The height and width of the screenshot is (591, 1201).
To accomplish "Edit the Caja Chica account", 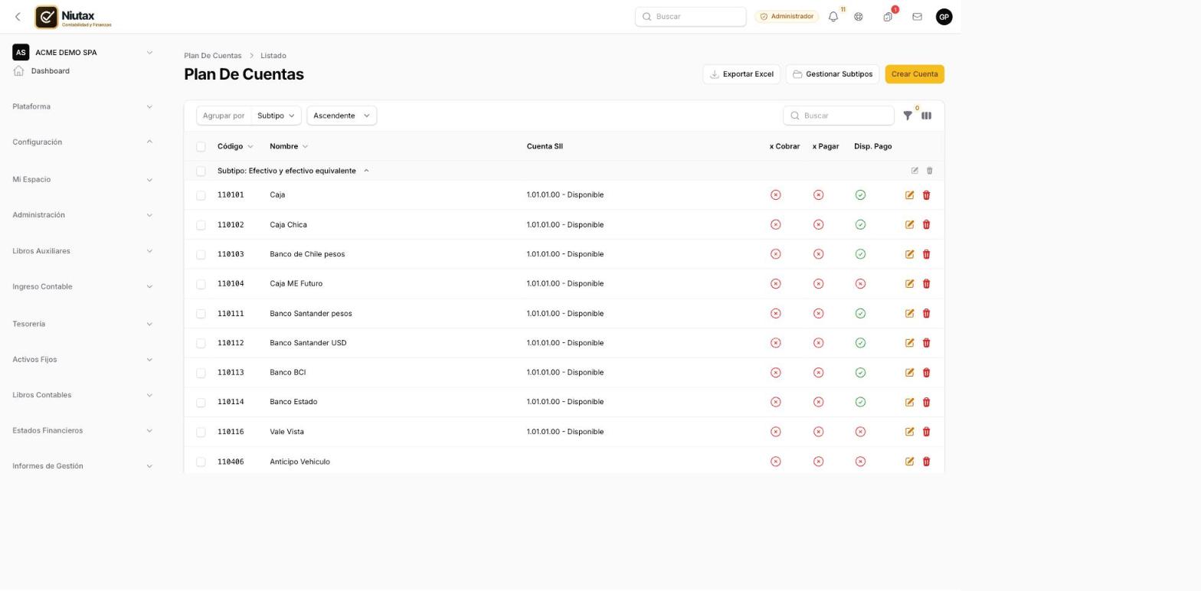I will click(x=910, y=225).
